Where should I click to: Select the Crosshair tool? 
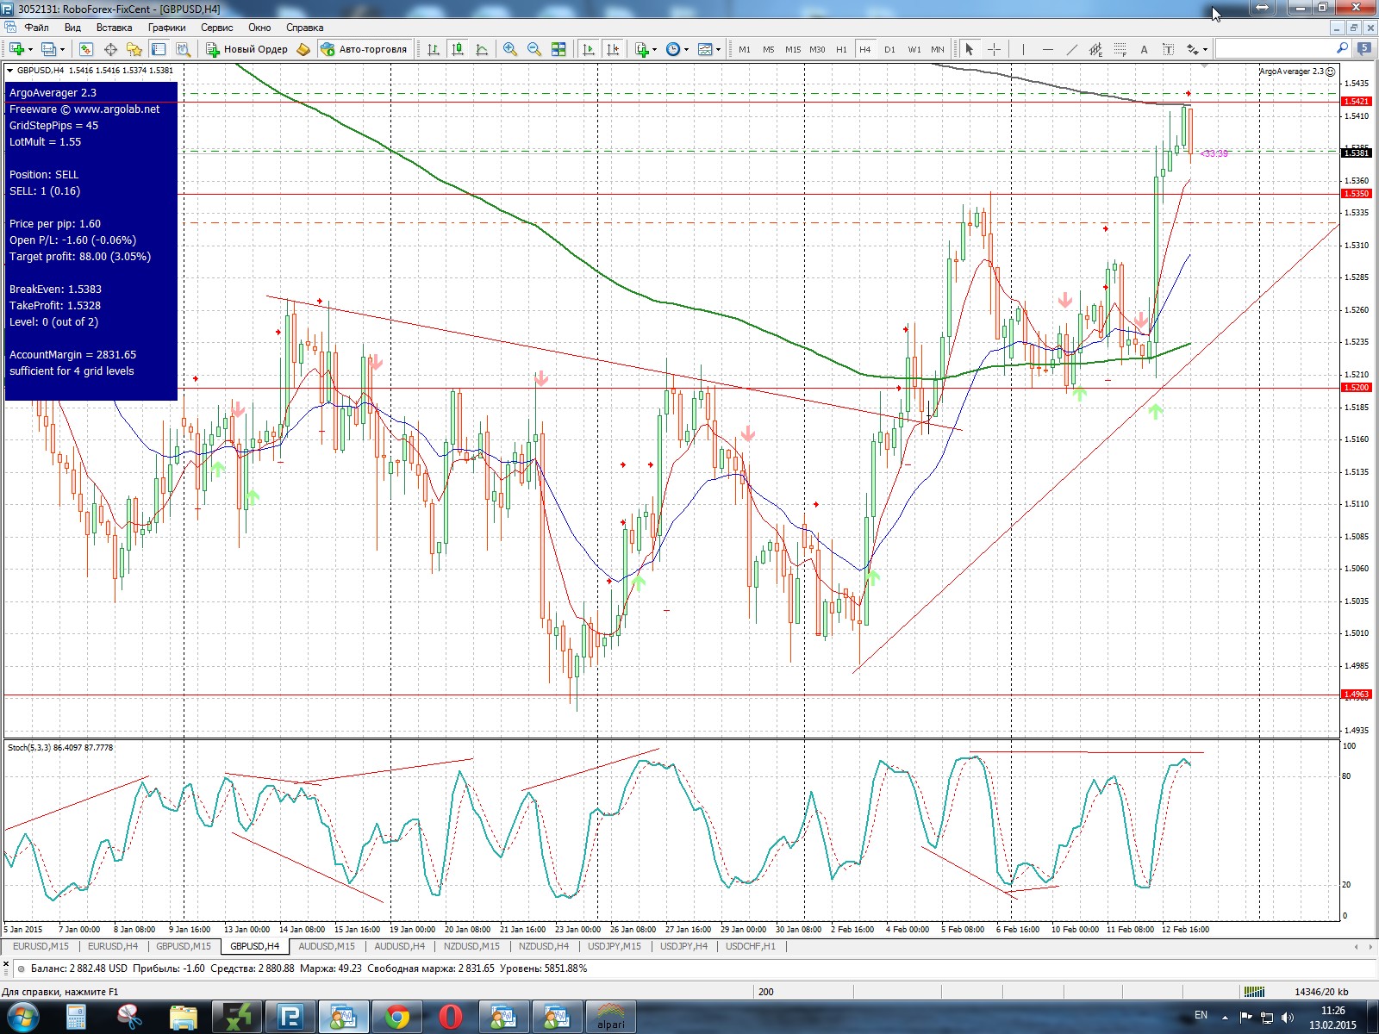point(994,49)
